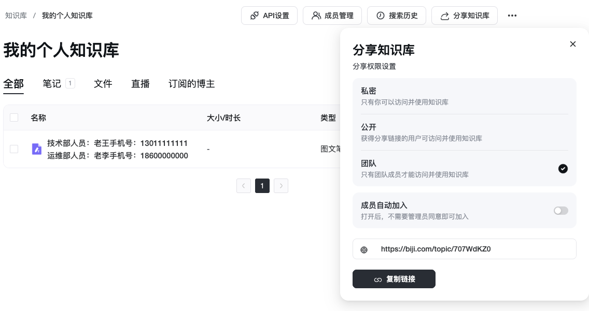589x311 pixels.
Task: Click the three-dot more options icon
Action: click(512, 16)
